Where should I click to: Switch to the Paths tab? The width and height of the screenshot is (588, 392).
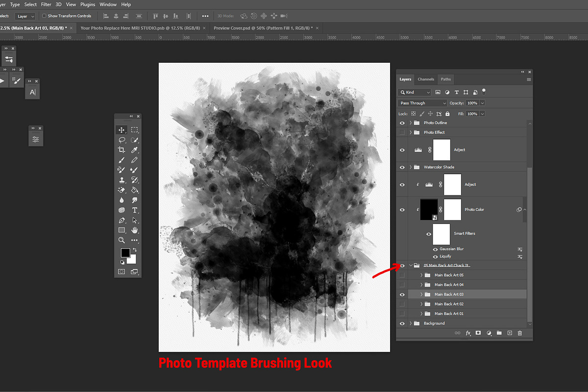click(446, 79)
